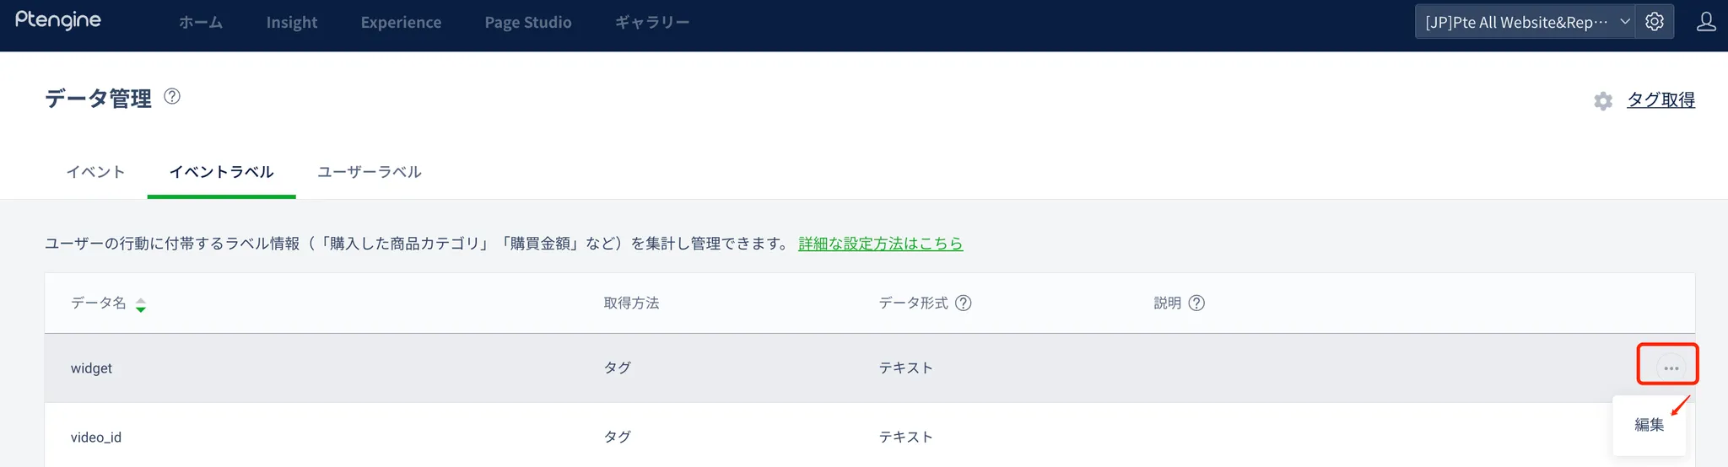The image size is (1728, 467).
Task: Sort by データ名 column arrows
Action: click(141, 304)
